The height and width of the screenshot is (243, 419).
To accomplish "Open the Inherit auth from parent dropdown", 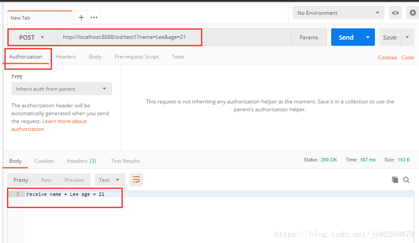I will 62,89.
